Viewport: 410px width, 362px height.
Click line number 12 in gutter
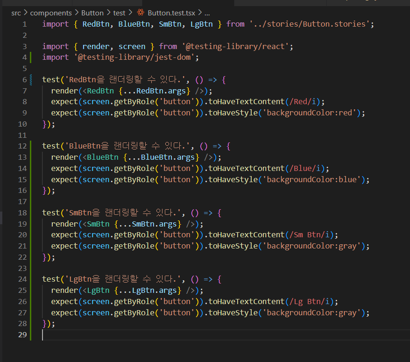22,146
